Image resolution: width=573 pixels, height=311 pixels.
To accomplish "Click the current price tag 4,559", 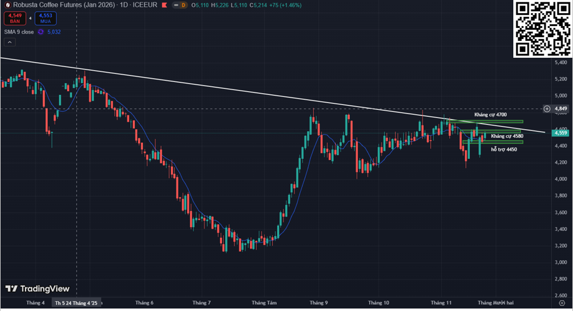I will pos(560,132).
